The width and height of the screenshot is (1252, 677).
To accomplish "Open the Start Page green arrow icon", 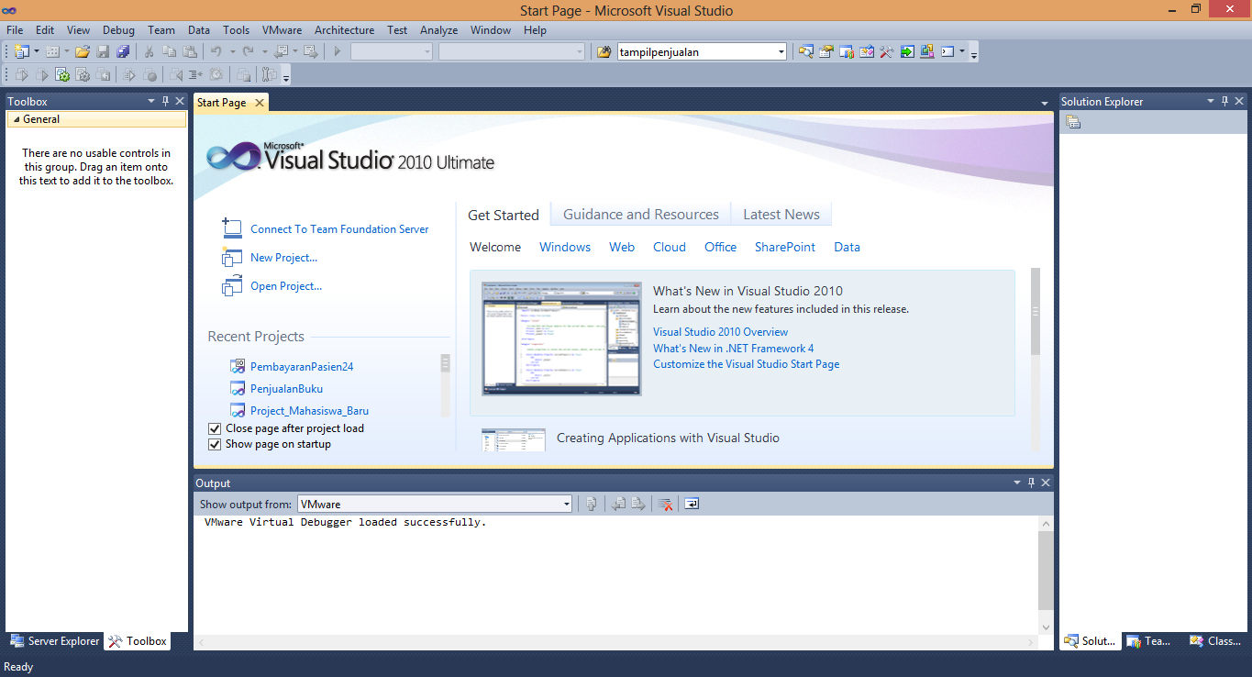I will point(907,51).
